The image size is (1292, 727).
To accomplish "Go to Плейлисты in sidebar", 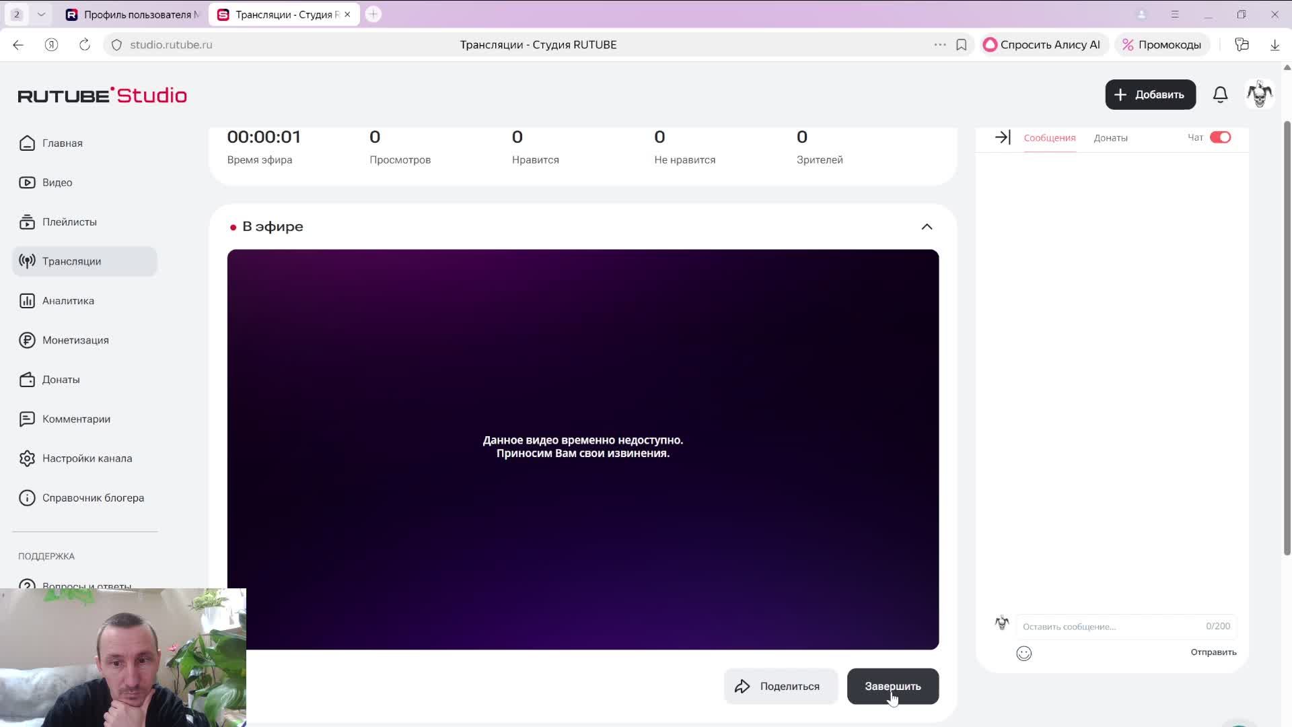I will click(69, 222).
